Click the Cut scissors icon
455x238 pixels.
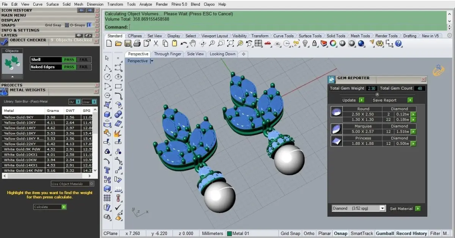click(156, 44)
